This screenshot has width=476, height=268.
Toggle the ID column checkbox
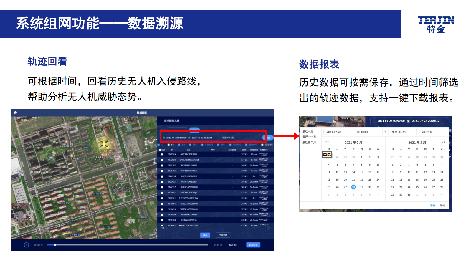click(158, 145)
